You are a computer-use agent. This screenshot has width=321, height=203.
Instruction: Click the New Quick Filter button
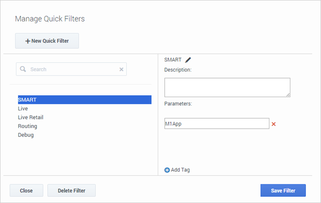pyautogui.click(x=47, y=41)
